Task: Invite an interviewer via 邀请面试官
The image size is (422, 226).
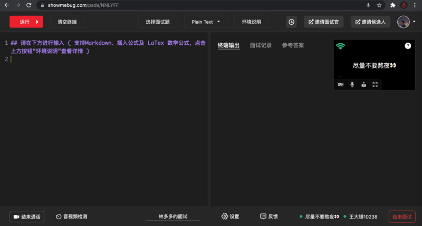Action: (323, 22)
